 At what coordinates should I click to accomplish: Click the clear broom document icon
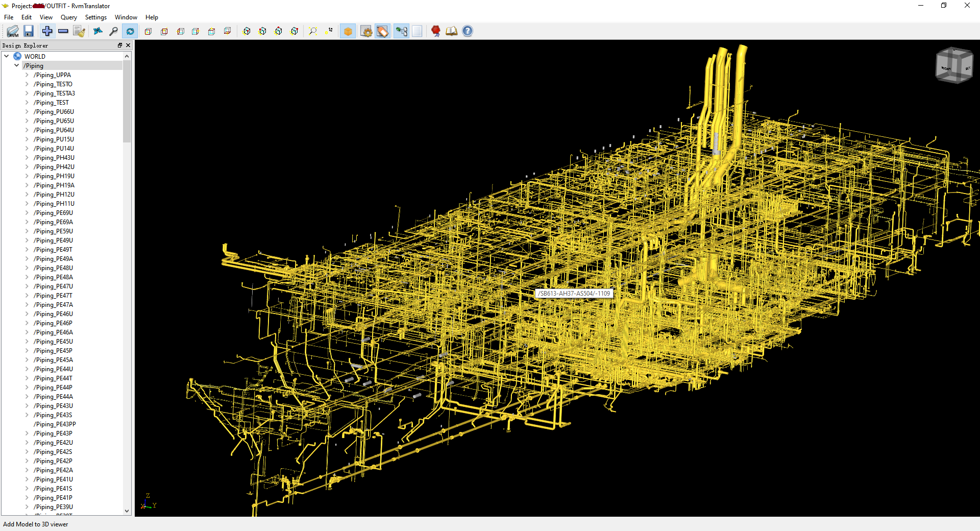click(x=79, y=31)
